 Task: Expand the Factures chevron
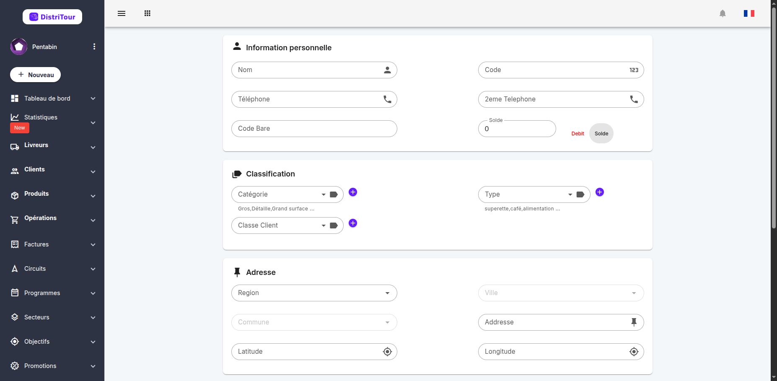(x=93, y=244)
